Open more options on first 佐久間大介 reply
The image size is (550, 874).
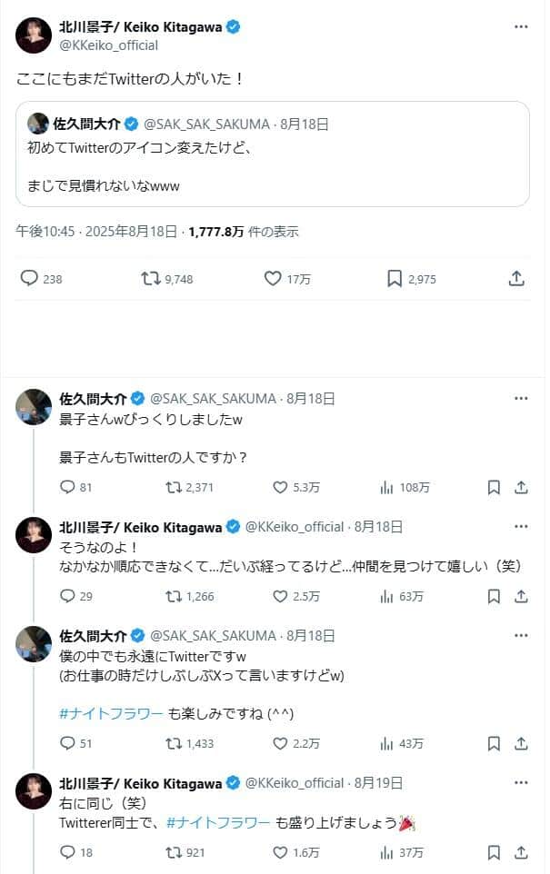click(x=521, y=398)
